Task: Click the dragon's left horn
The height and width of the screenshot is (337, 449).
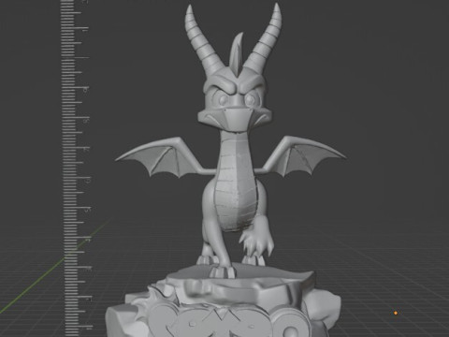Action: click(x=203, y=39)
